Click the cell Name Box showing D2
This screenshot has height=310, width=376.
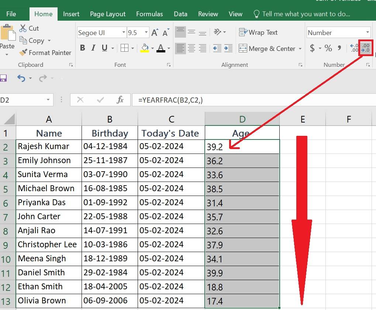[22, 100]
